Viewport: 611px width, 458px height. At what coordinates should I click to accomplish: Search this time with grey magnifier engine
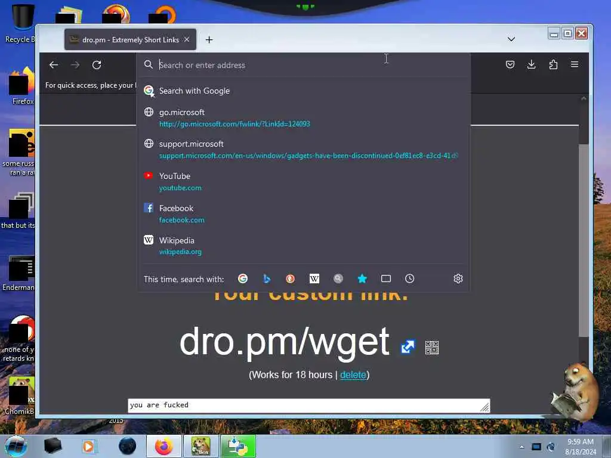coord(338,278)
